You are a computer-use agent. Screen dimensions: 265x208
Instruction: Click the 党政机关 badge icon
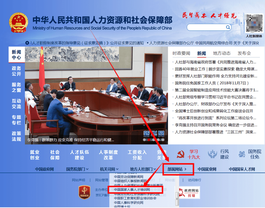coord(84,192)
